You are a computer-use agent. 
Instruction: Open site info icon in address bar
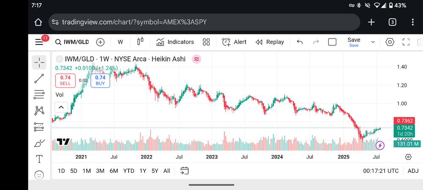55,22
